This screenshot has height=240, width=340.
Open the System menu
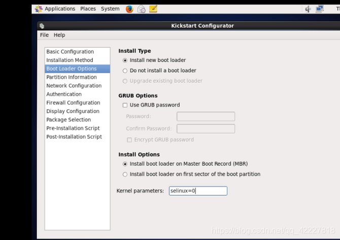110,9
